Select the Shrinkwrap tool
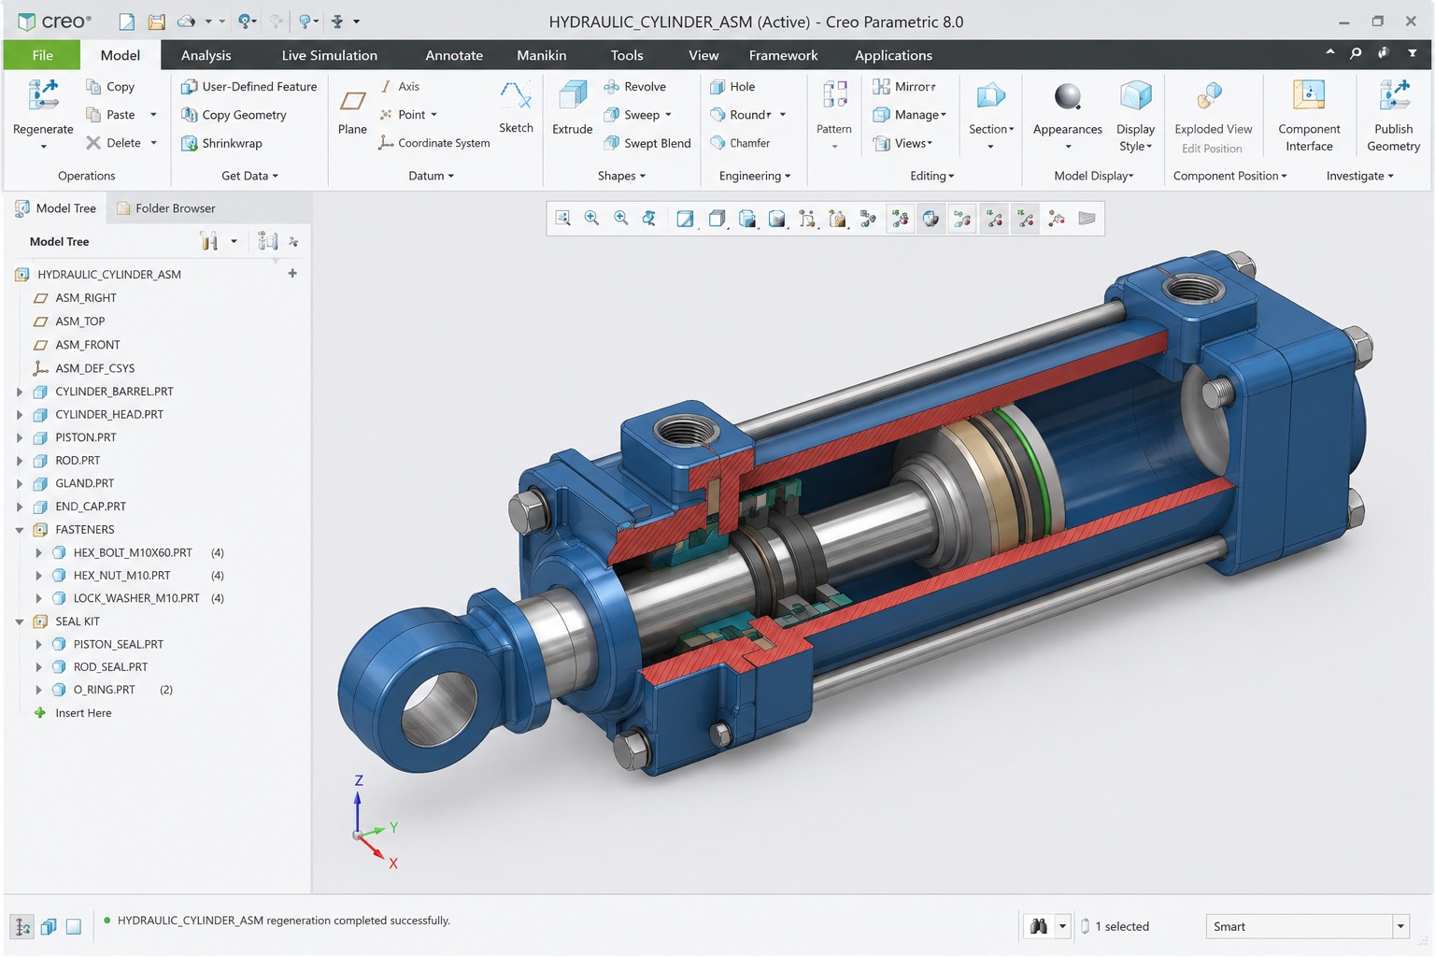Image resolution: width=1435 pixels, height=957 pixels. pos(221,143)
